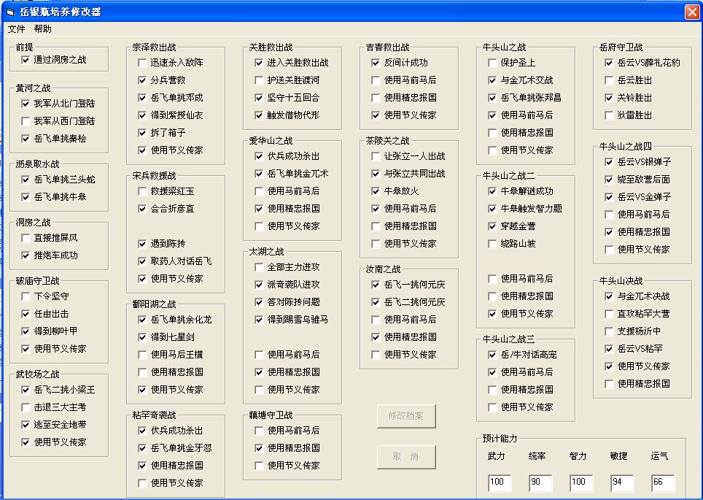Uncheck 岳飞单挑邓成

[x=142, y=98]
